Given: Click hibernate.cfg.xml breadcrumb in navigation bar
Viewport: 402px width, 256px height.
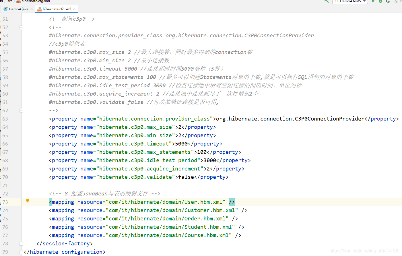Looking at the screenshot, I should click(33, 1).
